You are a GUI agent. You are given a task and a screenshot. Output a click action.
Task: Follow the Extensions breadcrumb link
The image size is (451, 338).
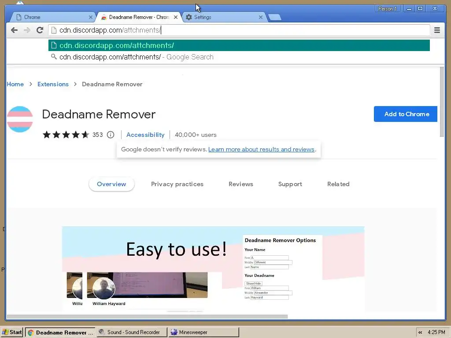53,84
